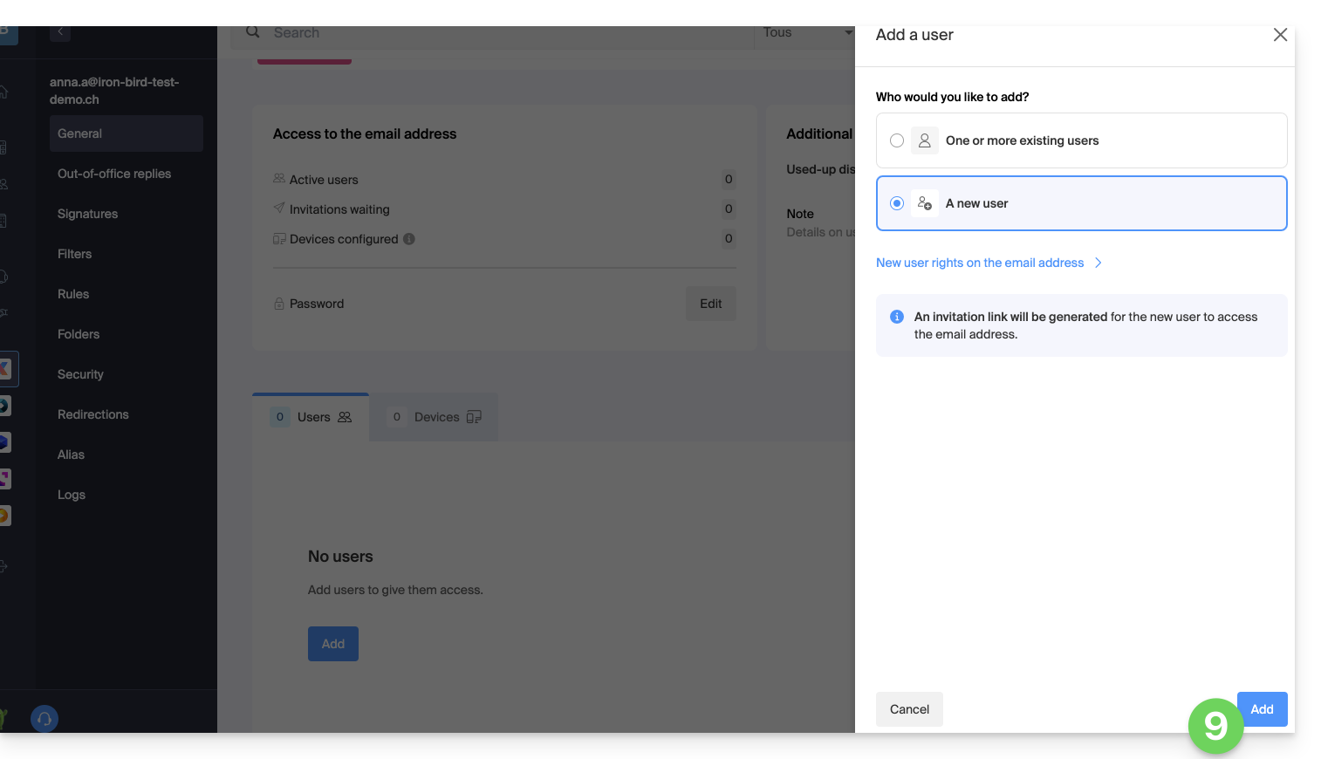
Task: Collapse the sidebar with the back chevron
Action: click(60, 32)
